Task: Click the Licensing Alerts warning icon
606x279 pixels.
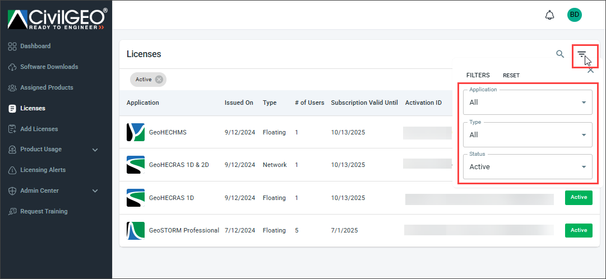Action: pos(12,170)
